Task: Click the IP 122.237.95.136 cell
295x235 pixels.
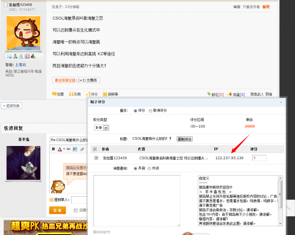Action: click(229, 158)
